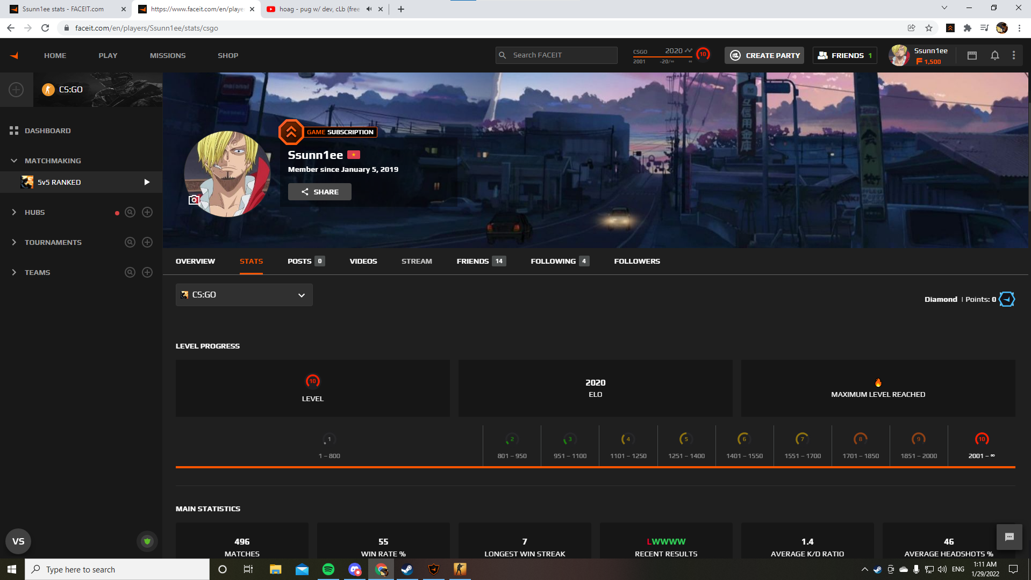Click the level 10 skill badge in navbar

(x=703, y=54)
